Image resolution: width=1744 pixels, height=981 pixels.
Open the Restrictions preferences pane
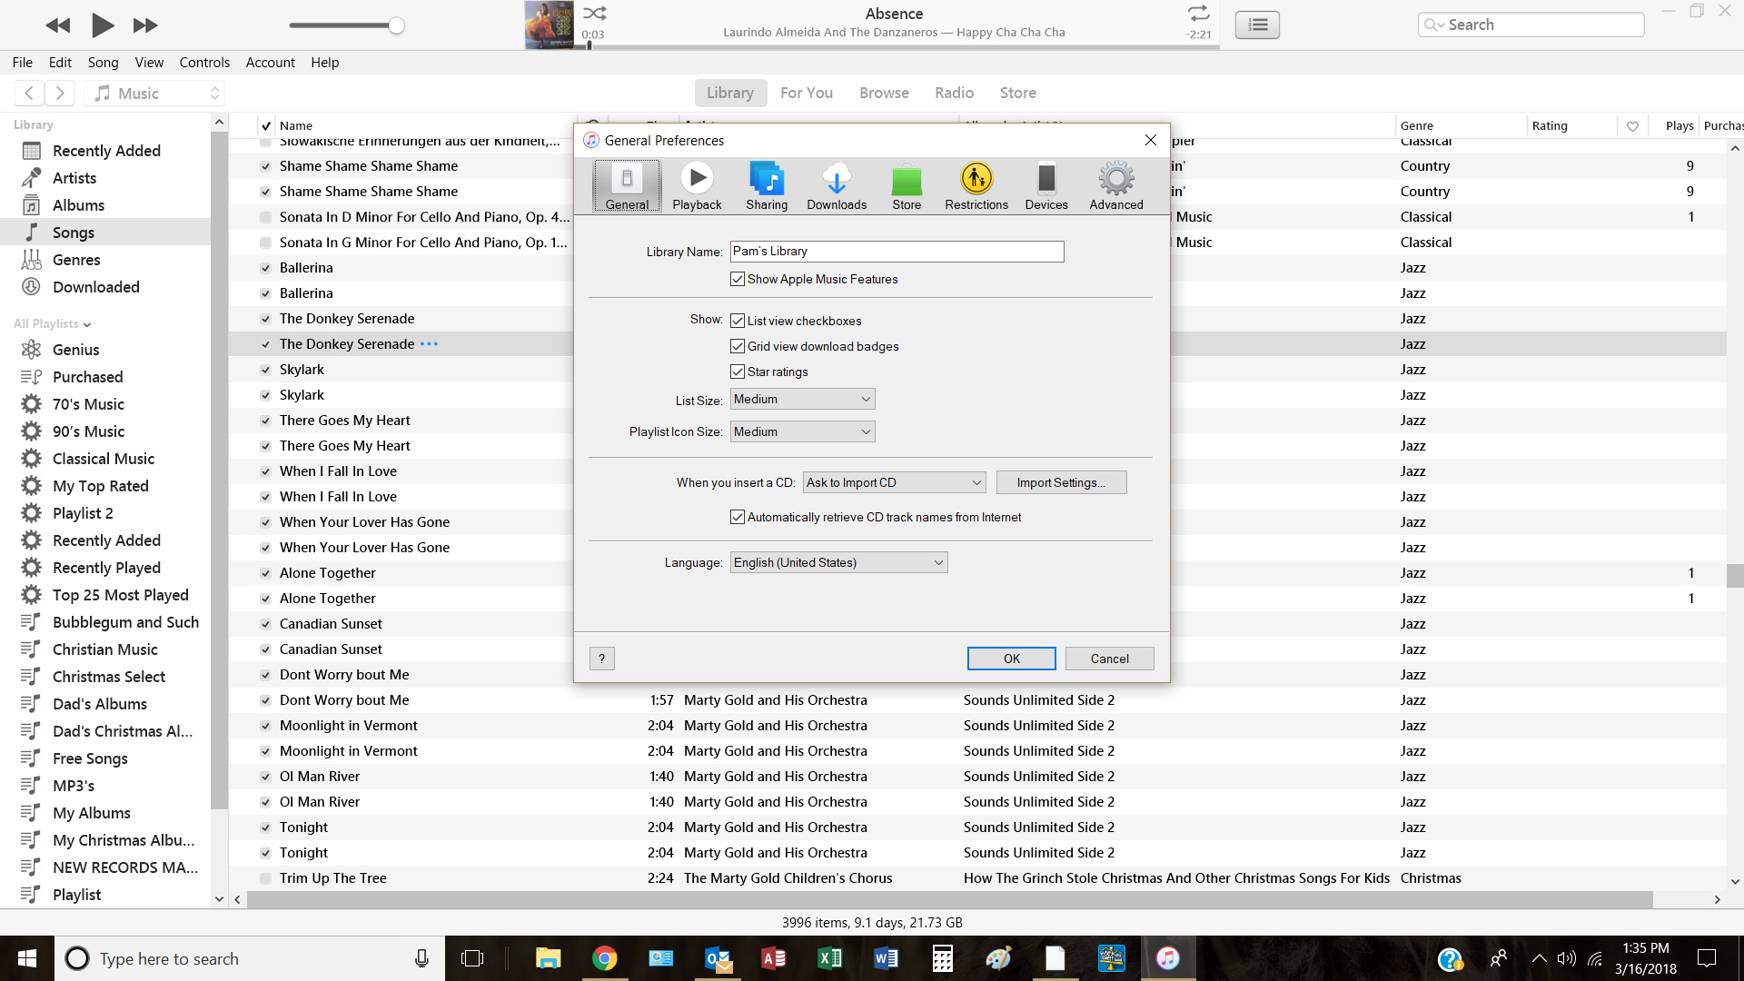[976, 186]
